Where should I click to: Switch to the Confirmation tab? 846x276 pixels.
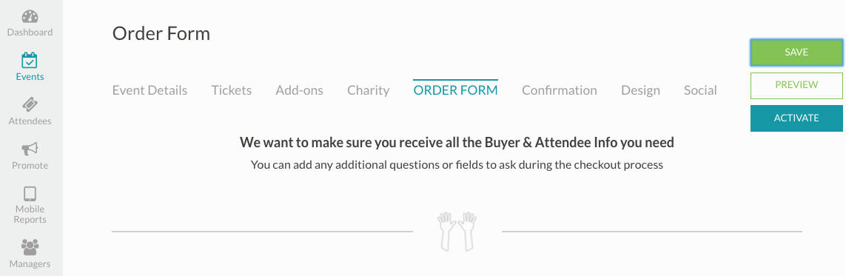560,90
